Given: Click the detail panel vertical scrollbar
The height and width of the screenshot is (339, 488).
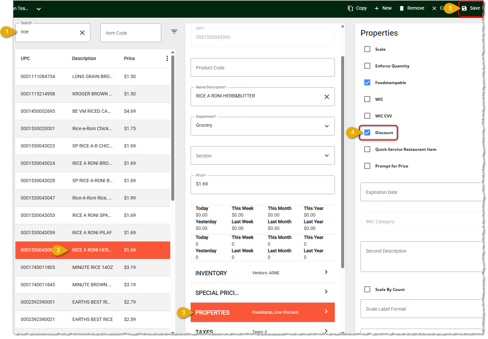Looking at the screenshot, I should (x=343, y=162).
